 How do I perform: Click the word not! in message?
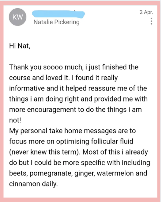coord(15,120)
